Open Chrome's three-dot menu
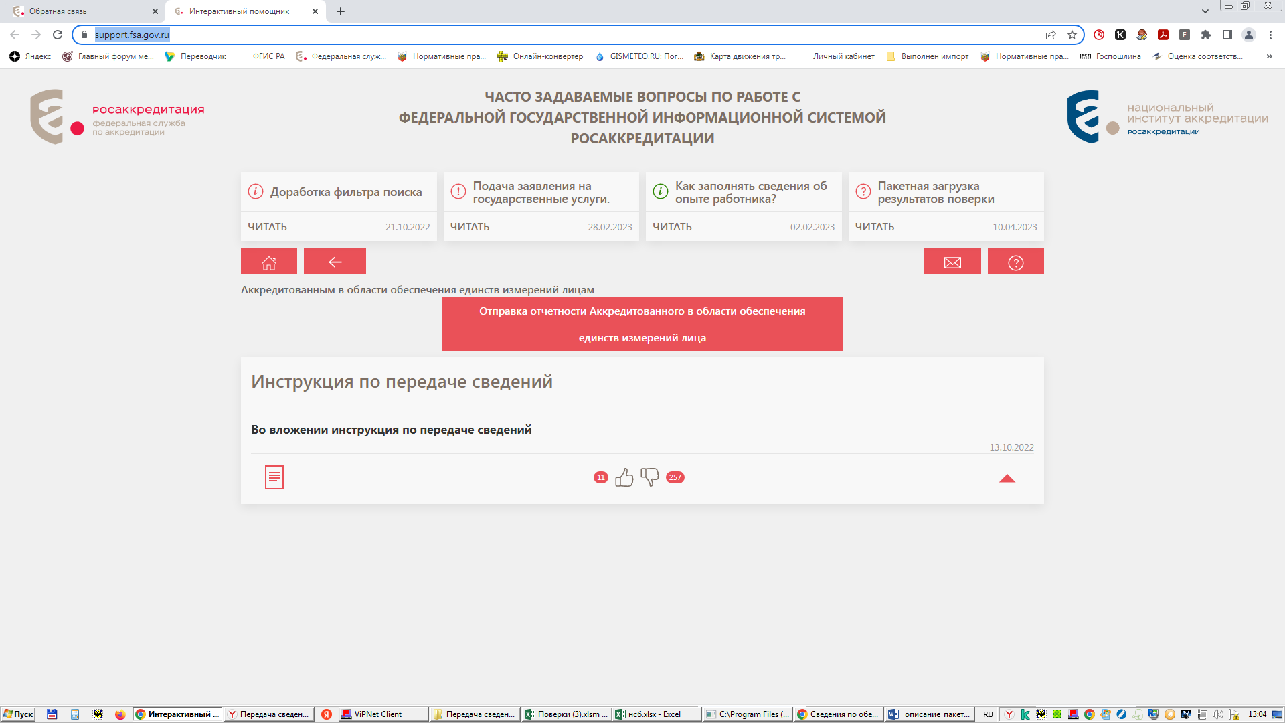The image size is (1285, 723). 1270,35
